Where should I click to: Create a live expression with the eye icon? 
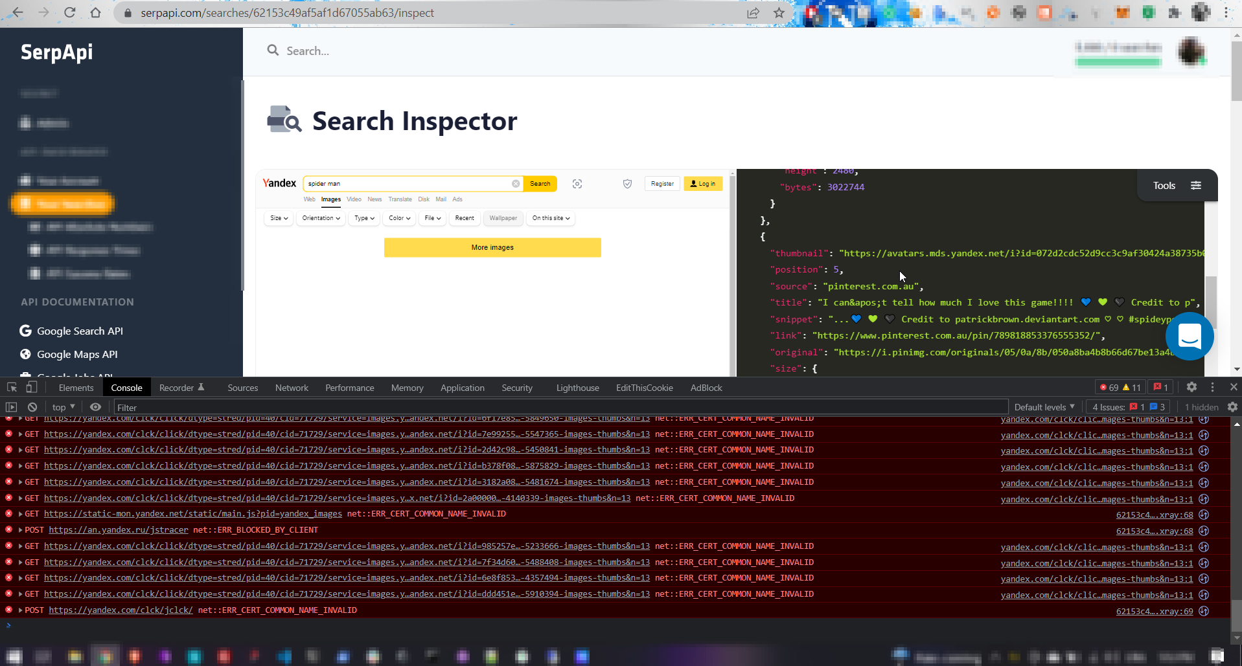click(x=95, y=406)
